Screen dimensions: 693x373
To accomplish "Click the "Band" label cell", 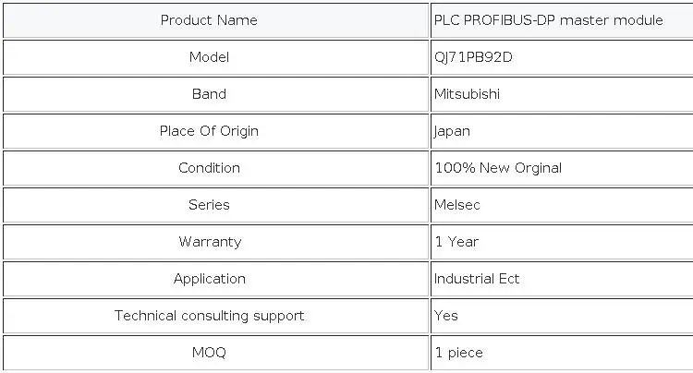I will [x=209, y=94].
